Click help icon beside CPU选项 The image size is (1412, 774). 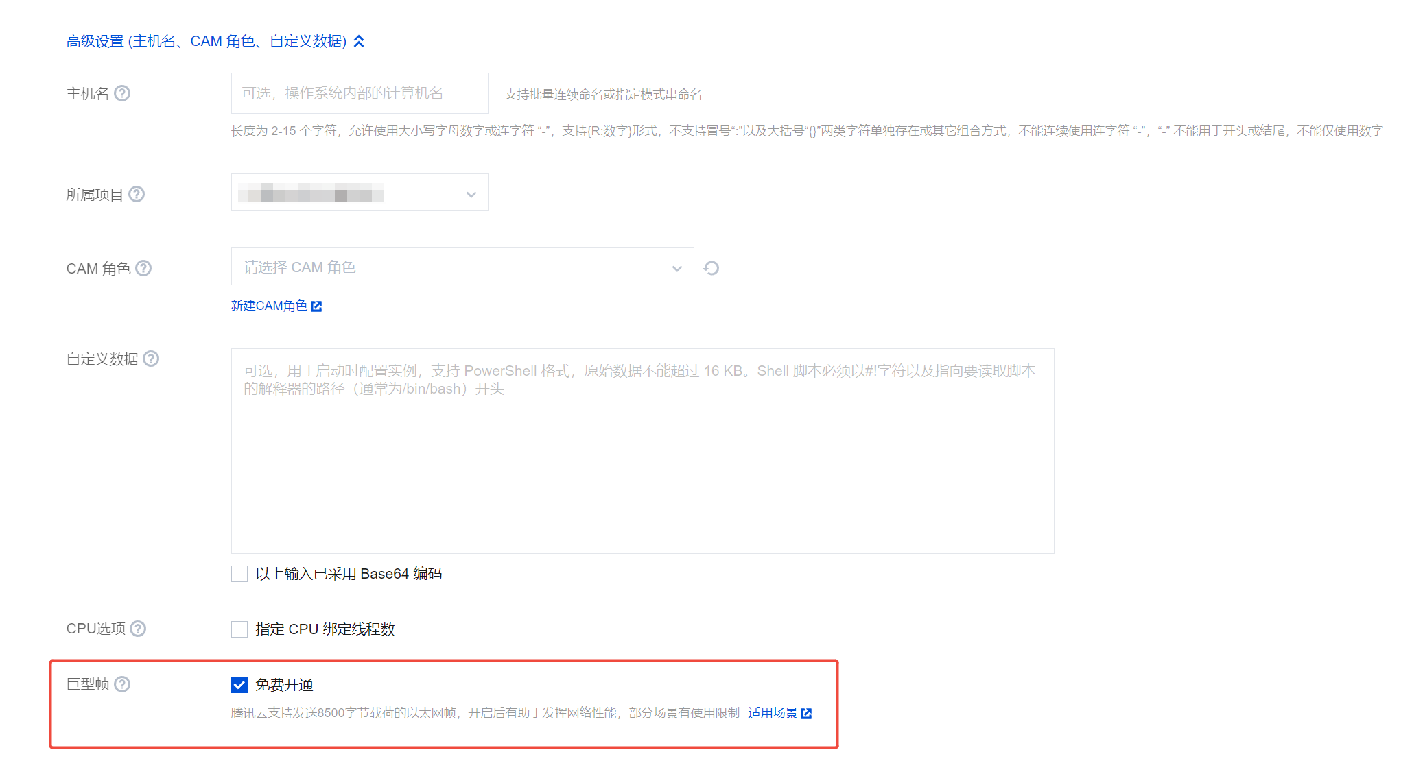pyautogui.click(x=138, y=629)
